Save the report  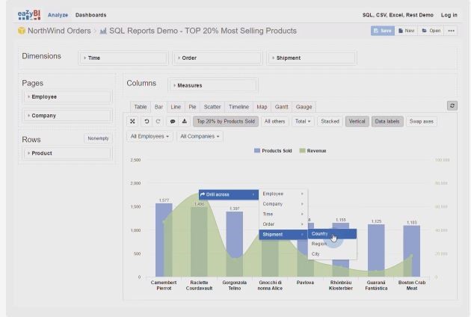[382, 31]
